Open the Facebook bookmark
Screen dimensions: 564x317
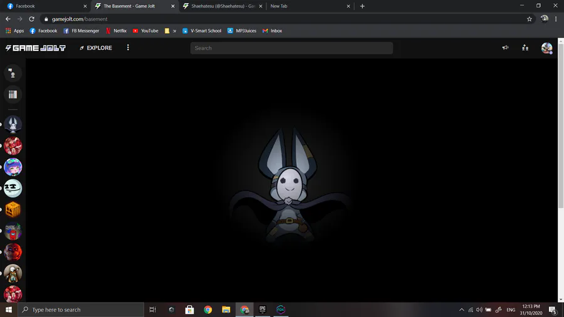43,31
